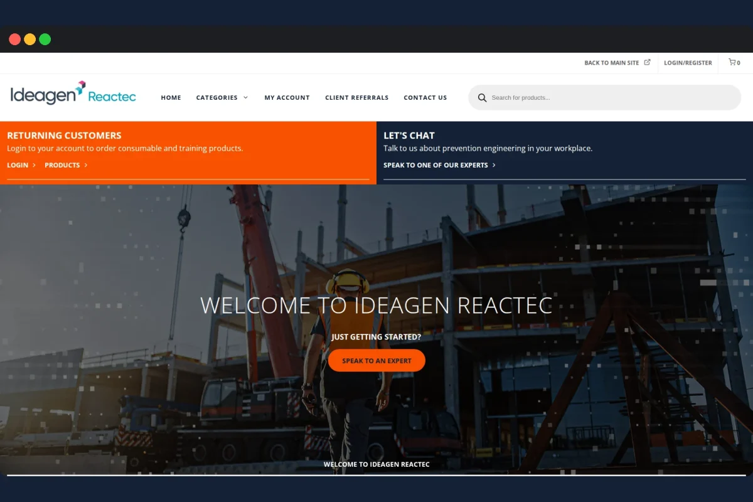Click the macOS red close window button
This screenshot has height=502, width=753.
click(14, 39)
